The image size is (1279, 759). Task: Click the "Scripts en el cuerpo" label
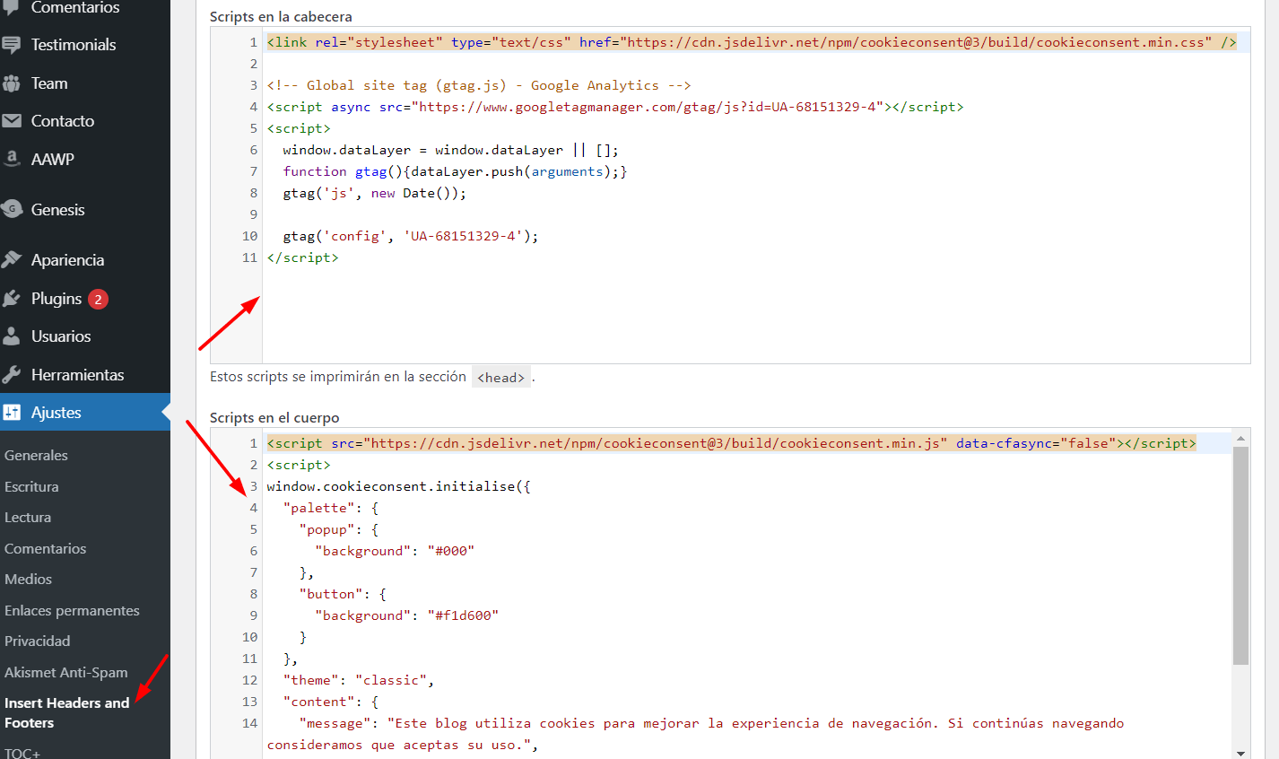[274, 418]
